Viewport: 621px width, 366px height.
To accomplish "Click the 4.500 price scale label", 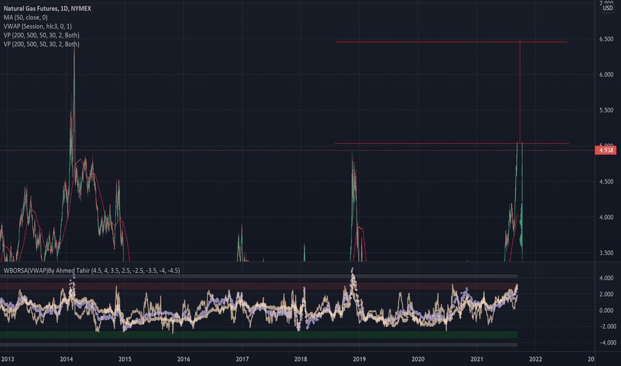I will [x=606, y=182].
